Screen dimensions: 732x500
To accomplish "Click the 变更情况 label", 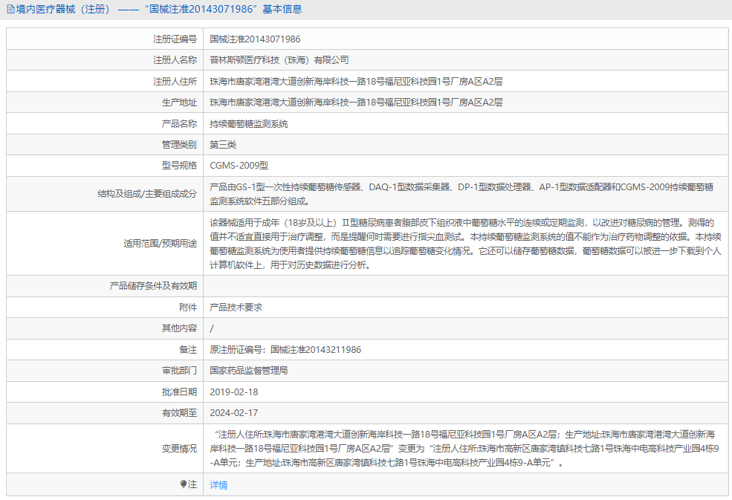I will coord(179,449).
